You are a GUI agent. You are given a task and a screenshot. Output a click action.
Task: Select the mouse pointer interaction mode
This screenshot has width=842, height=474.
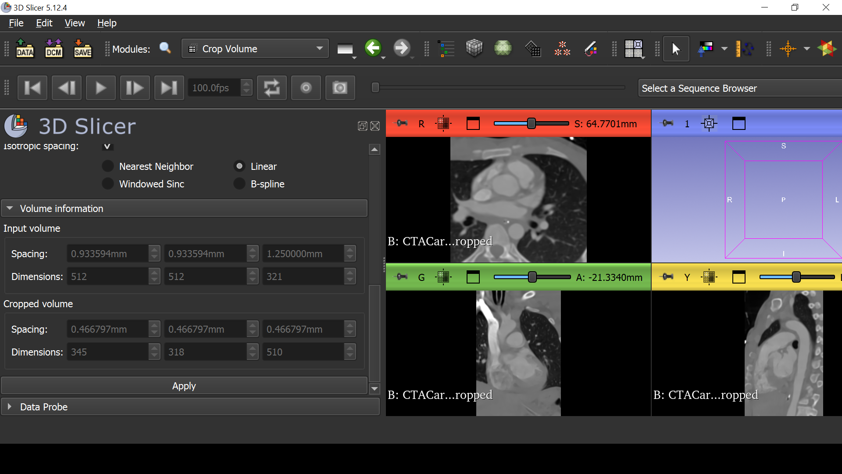pyautogui.click(x=676, y=48)
